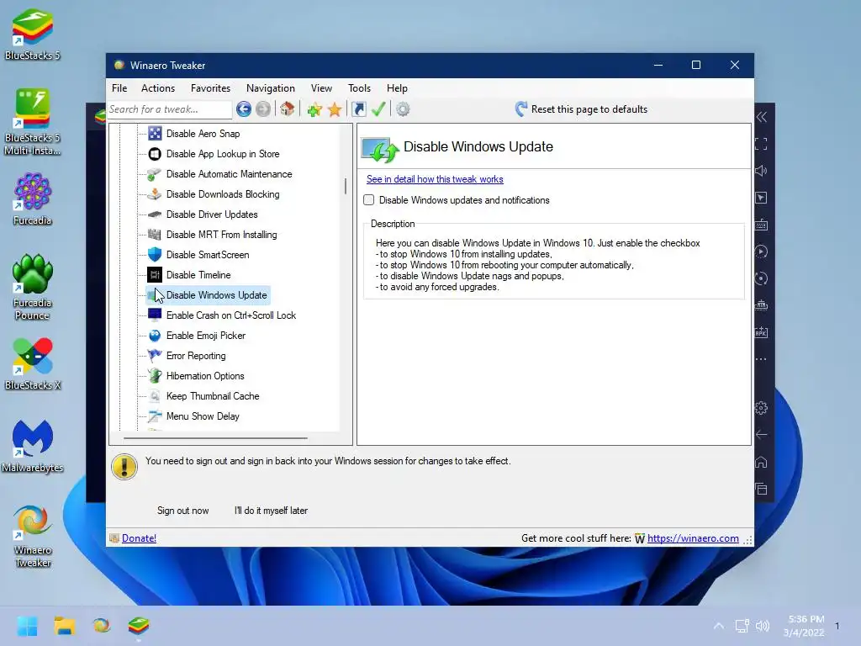Open Windows Start button on taskbar
Image resolution: width=861 pixels, height=646 pixels.
27,626
